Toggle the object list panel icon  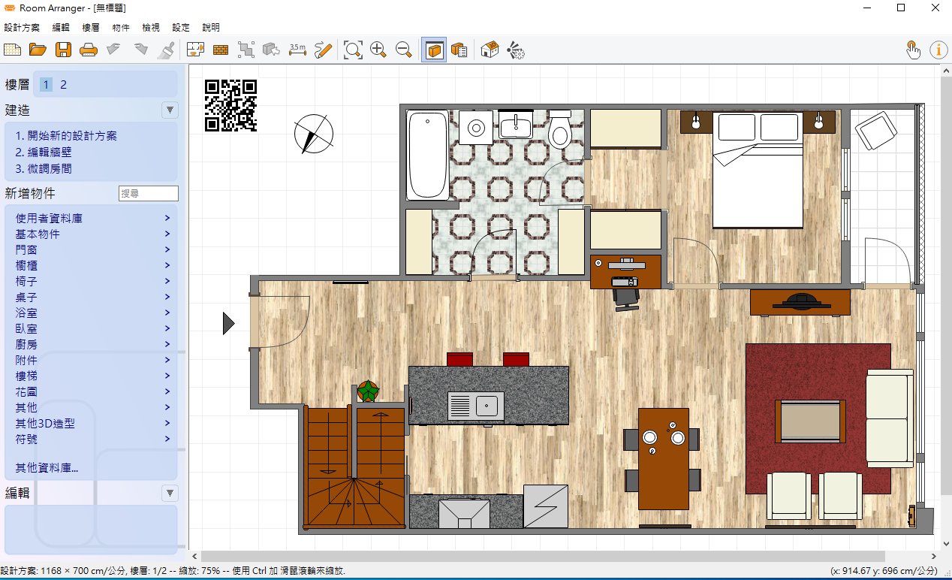pyautogui.click(x=459, y=50)
